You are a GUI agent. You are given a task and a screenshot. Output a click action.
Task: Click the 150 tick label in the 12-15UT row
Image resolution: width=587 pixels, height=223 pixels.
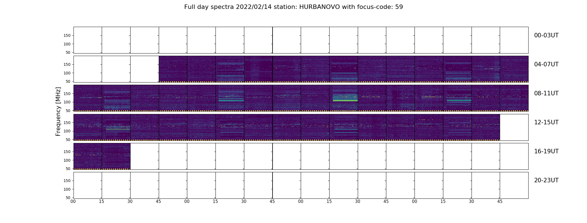pyautogui.click(x=67, y=123)
